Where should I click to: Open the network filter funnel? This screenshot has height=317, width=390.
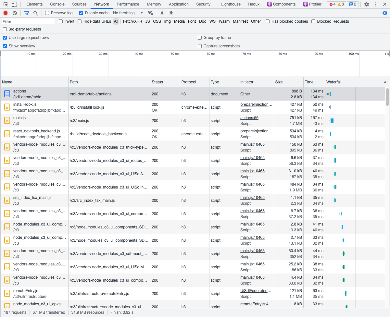26,13
